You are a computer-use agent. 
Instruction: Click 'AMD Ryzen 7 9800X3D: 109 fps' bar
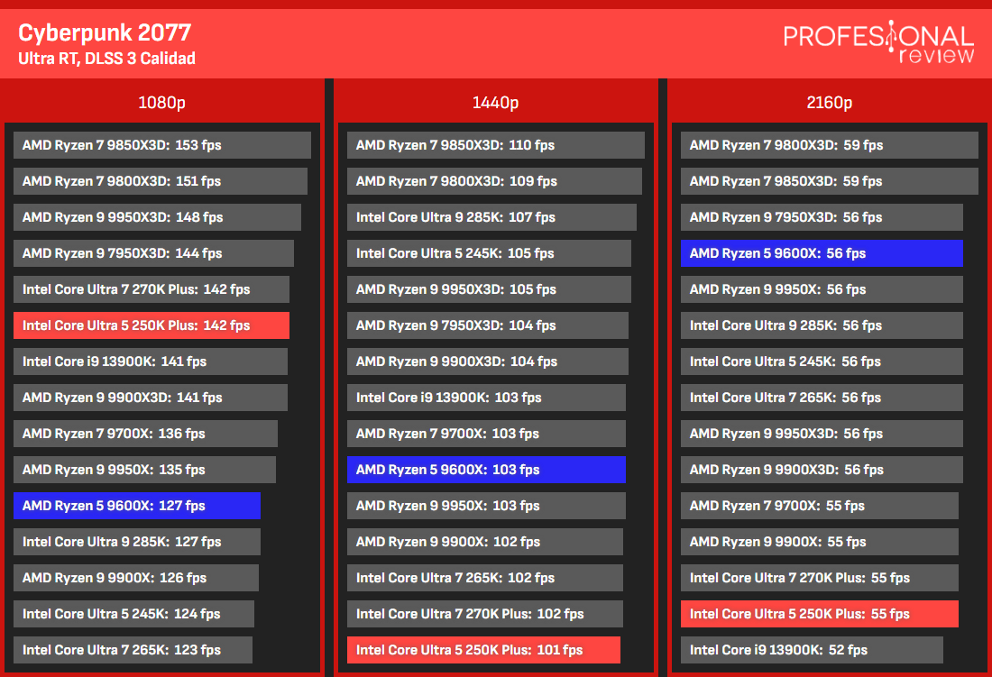495,181
